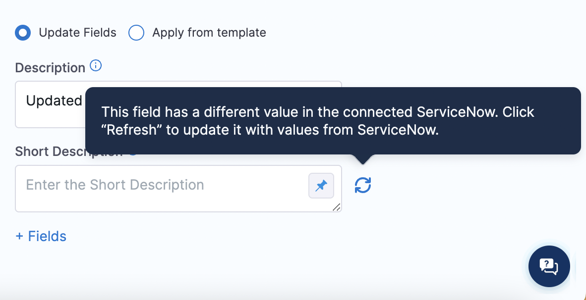Select the Update Fields radio button
This screenshot has width=586, height=300.
(x=23, y=33)
